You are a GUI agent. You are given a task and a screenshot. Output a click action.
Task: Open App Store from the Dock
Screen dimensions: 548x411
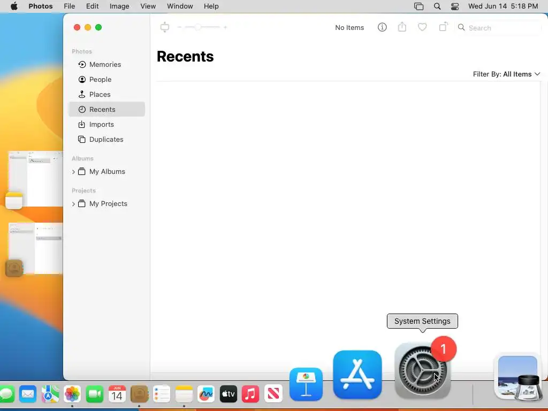coord(357,375)
